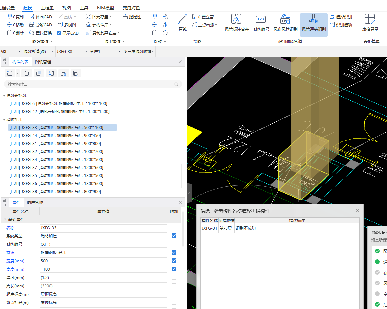Select the 直线 drawing tool
The width and height of the screenshot is (387, 309).
(183, 23)
